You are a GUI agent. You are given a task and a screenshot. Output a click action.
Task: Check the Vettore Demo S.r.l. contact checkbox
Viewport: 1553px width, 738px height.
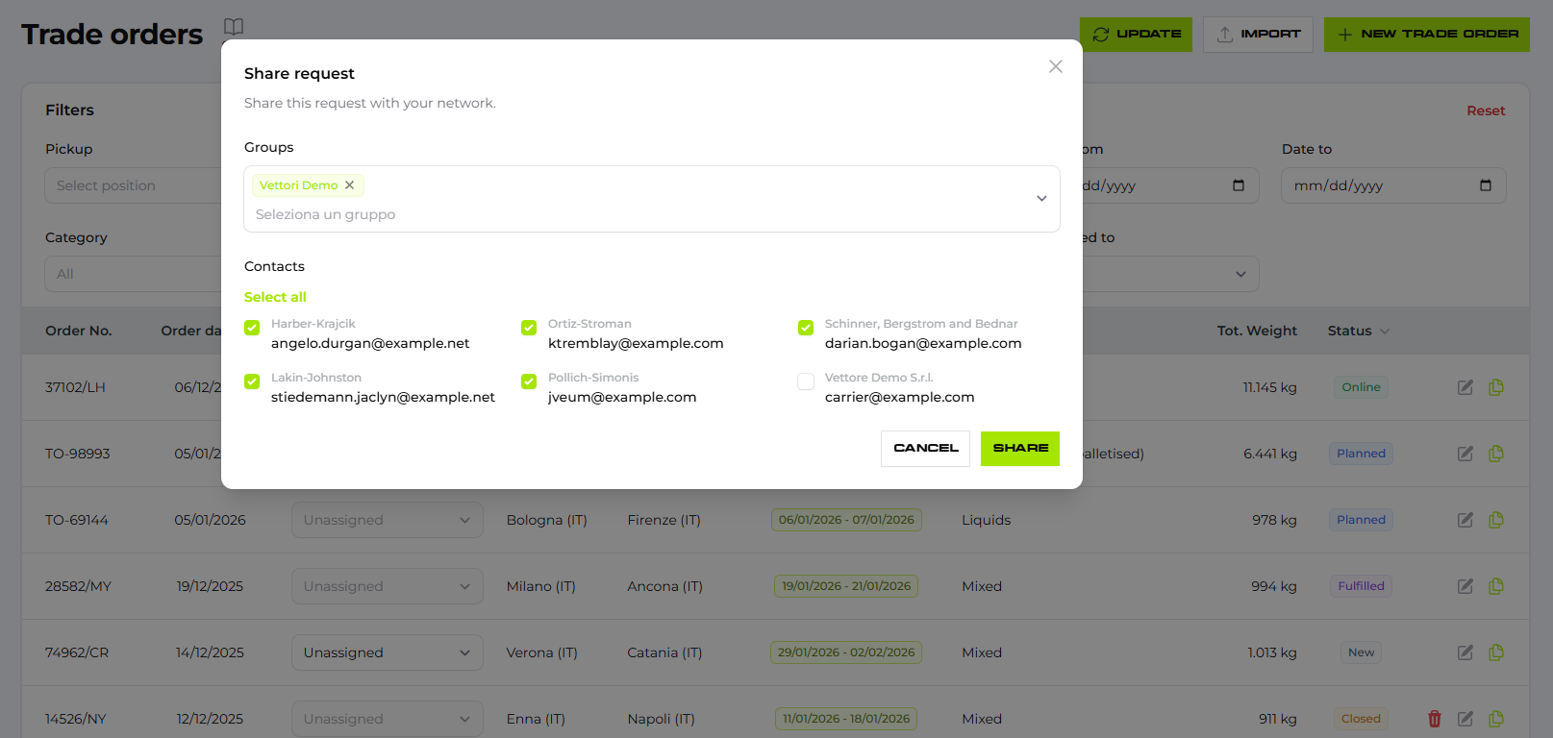tap(806, 381)
